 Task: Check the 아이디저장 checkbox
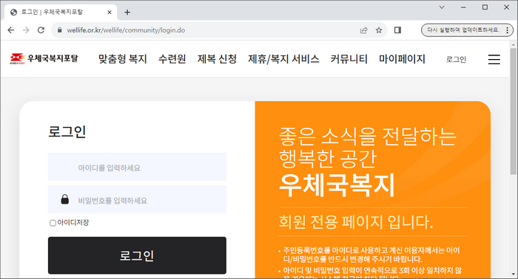coord(53,223)
